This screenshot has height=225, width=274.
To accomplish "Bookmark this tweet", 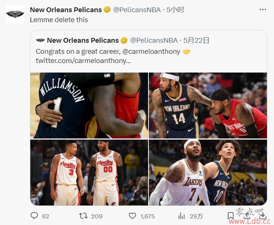I will pos(231,216).
